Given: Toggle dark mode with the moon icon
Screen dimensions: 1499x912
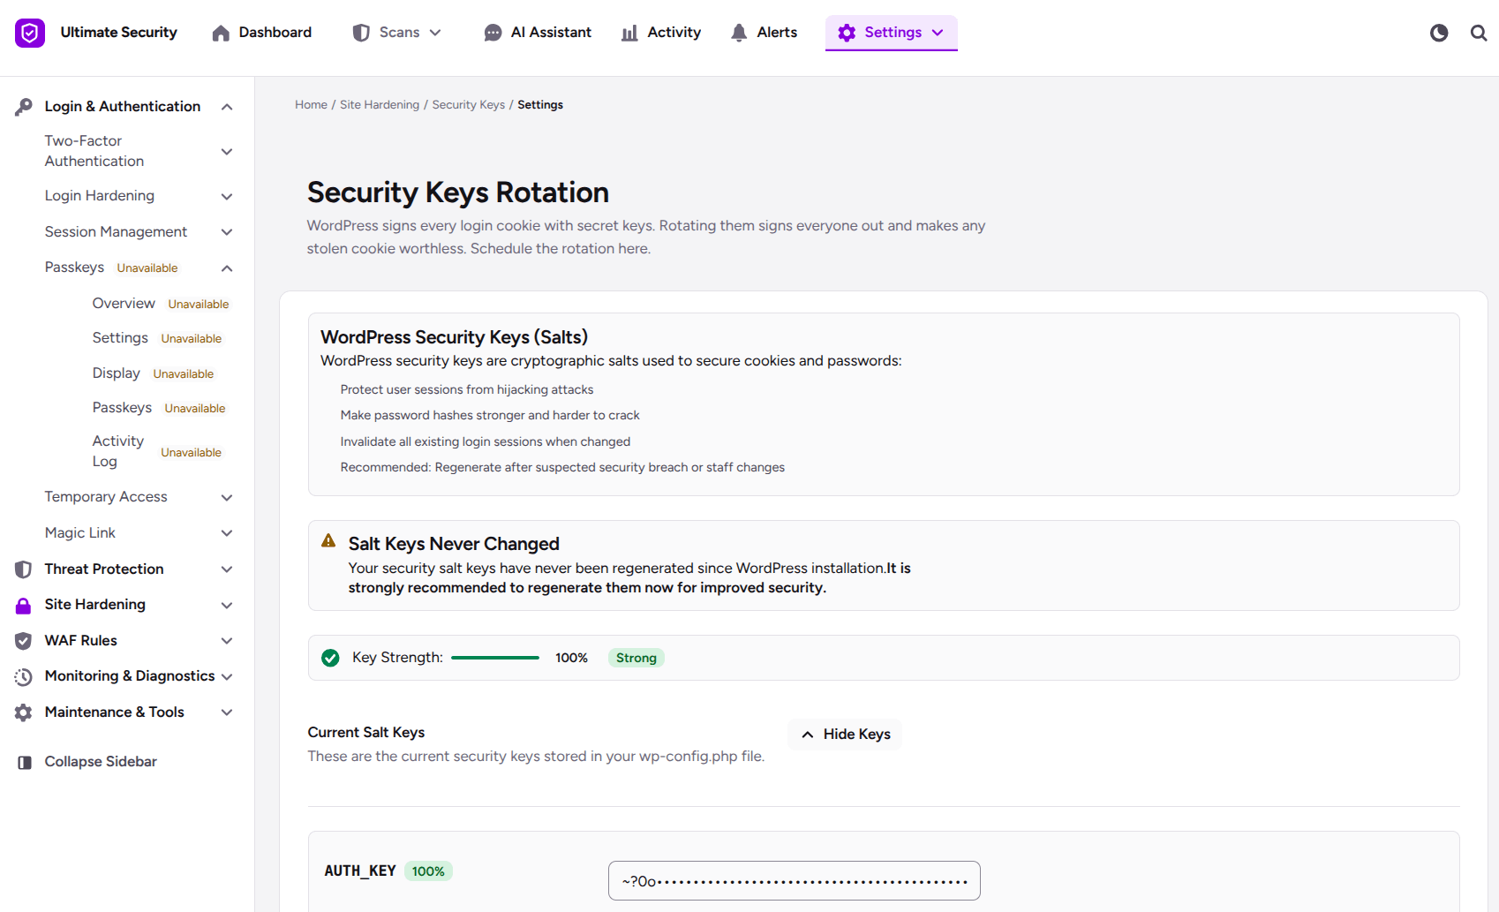Looking at the screenshot, I should (1439, 33).
